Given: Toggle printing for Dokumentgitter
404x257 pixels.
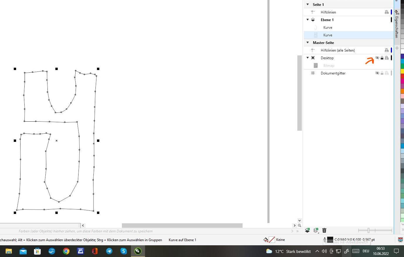Looking at the screenshot, I should point(387,73).
